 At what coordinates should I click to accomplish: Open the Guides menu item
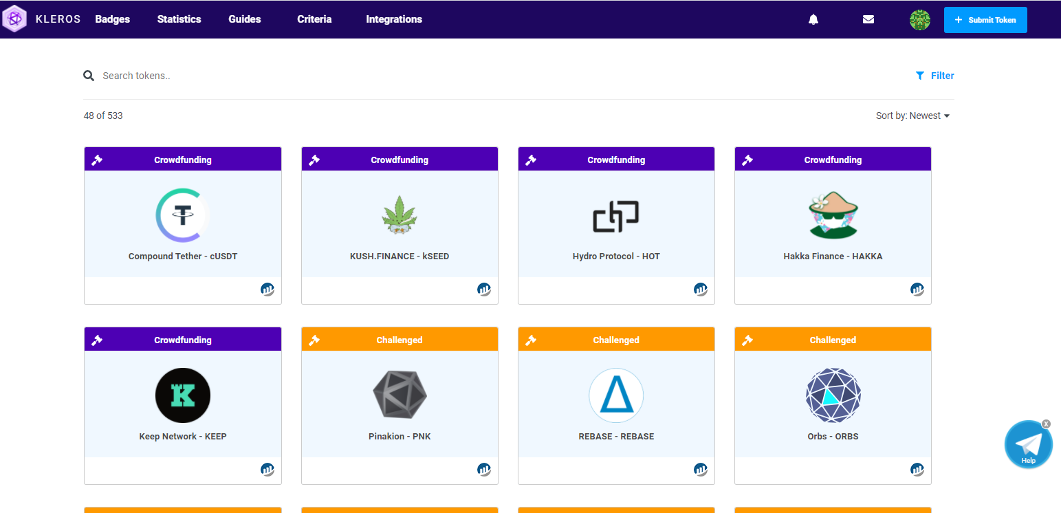245,19
